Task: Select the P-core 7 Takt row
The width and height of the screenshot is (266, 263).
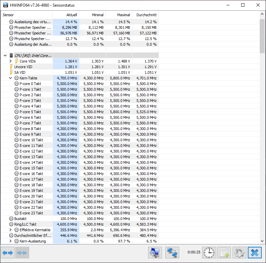Action: (80, 123)
